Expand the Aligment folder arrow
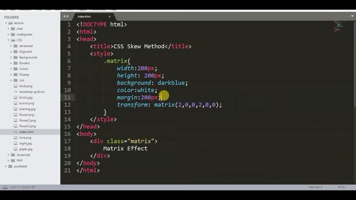 (11, 52)
